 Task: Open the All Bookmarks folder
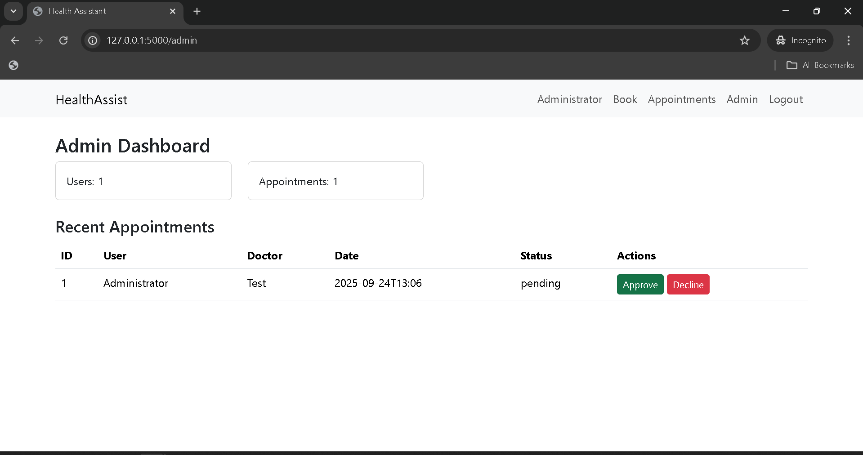pos(820,65)
